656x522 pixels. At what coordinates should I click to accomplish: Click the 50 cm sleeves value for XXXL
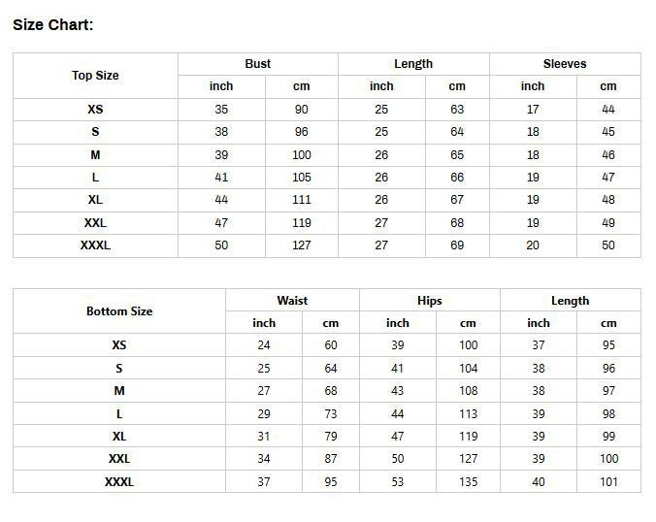pos(608,245)
